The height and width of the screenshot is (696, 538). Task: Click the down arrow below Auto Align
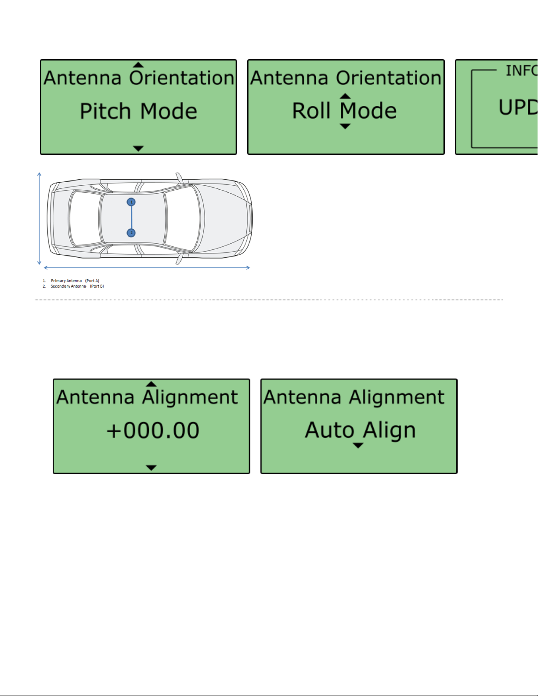point(358,446)
